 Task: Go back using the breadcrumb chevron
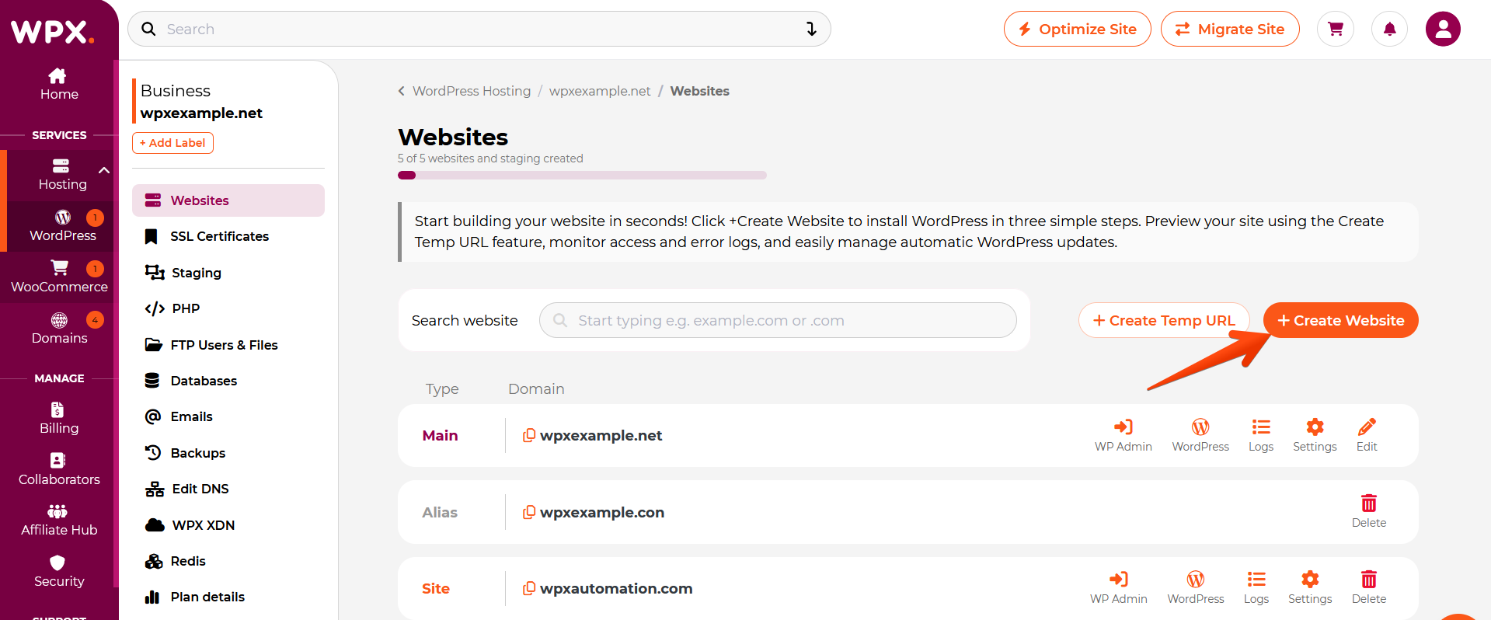402,91
